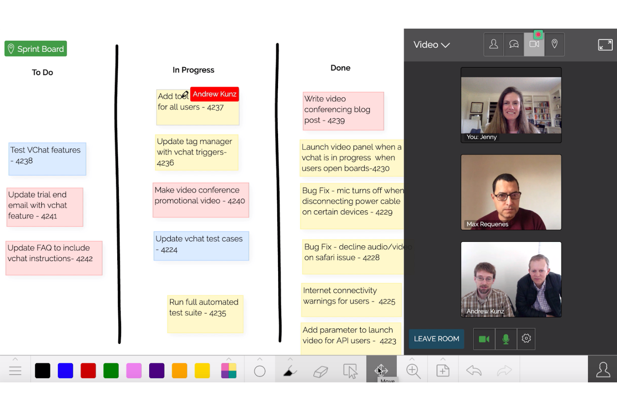Mute the microphone with green mic button
This screenshot has width=617, height=411.
tap(506, 339)
